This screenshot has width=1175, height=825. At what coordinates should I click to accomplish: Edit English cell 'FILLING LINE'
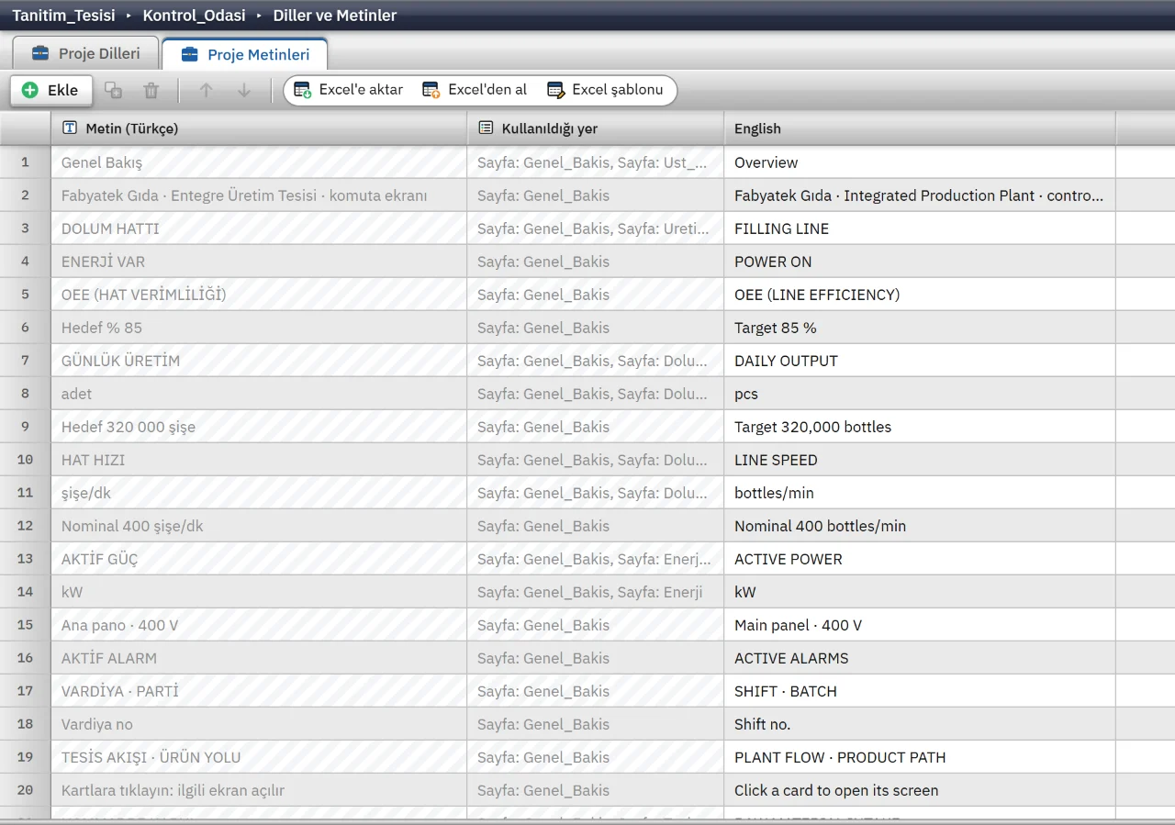point(920,229)
